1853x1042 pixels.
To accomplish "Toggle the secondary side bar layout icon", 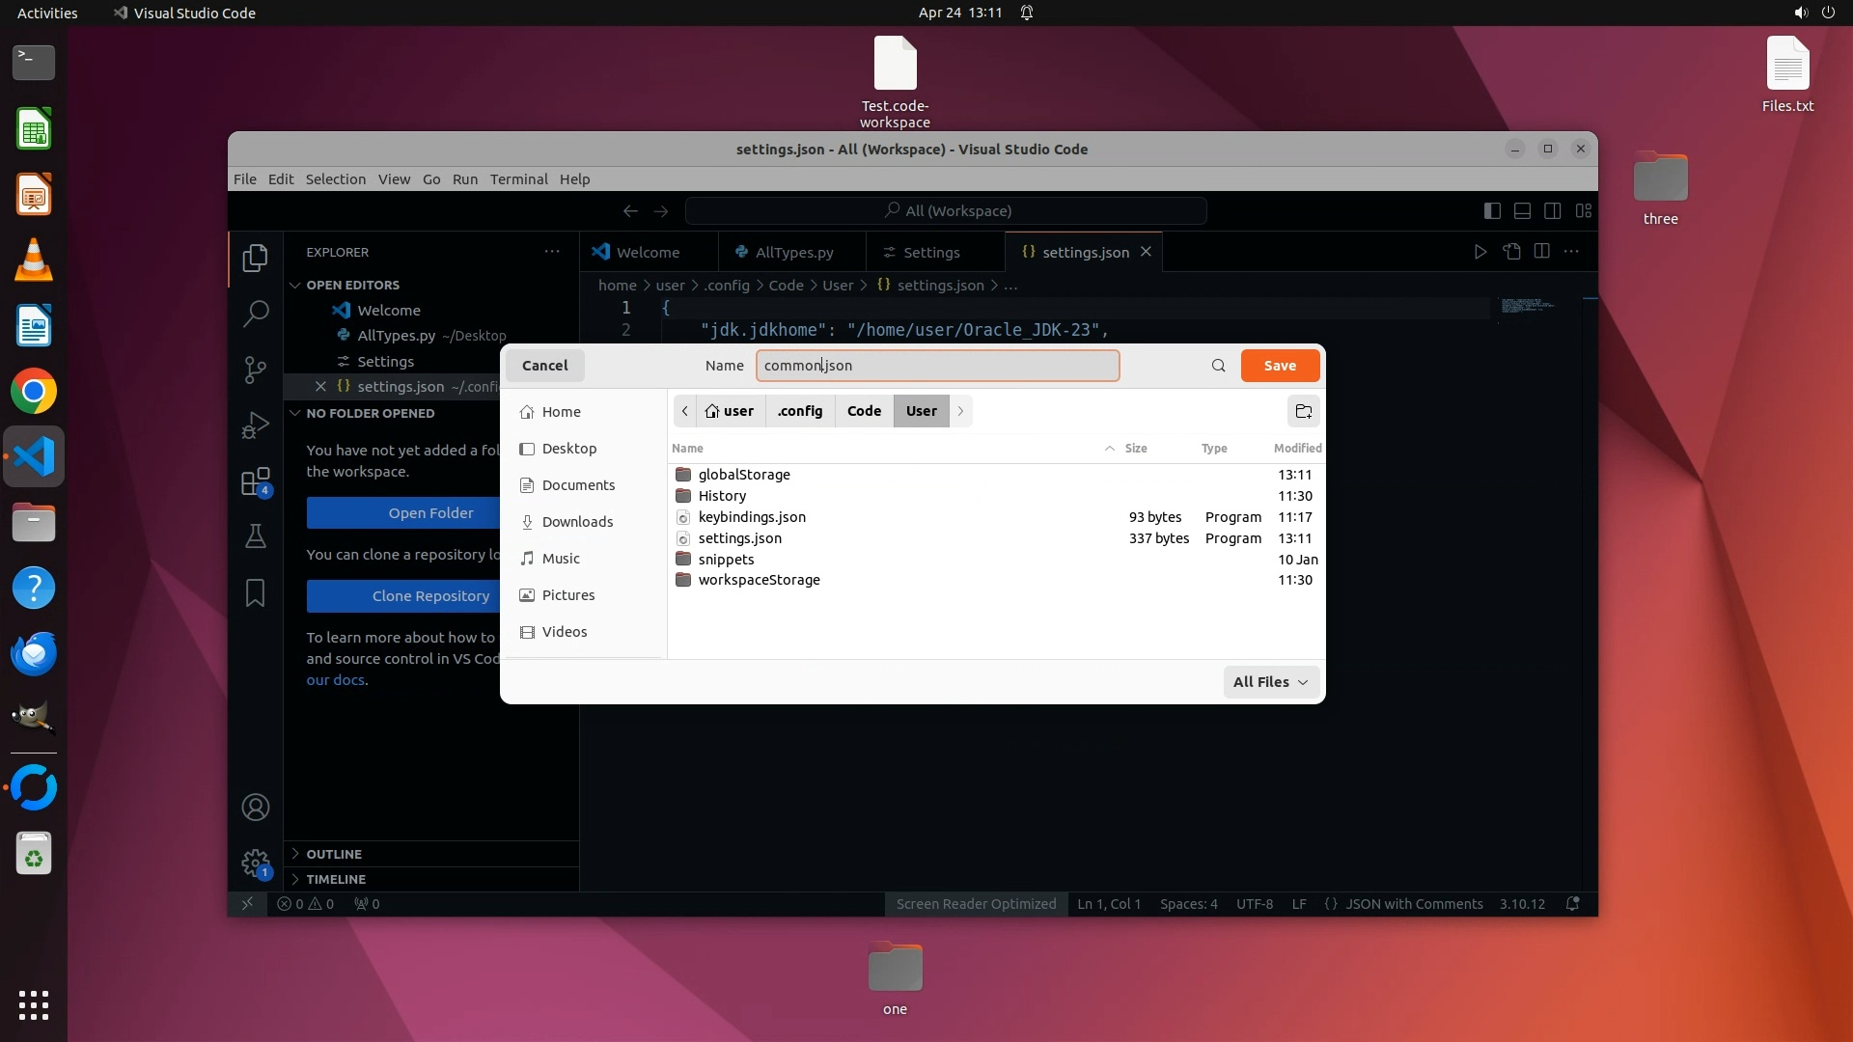I will pyautogui.click(x=1552, y=210).
